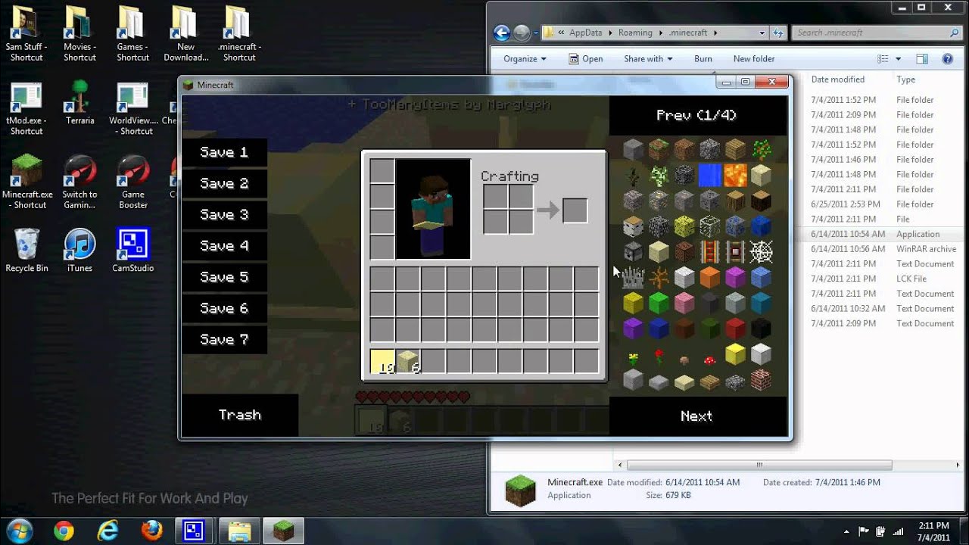The width and height of the screenshot is (969, 545).
Task: Select the brick block
Action: pyautogui.click(x=761, y=381)
